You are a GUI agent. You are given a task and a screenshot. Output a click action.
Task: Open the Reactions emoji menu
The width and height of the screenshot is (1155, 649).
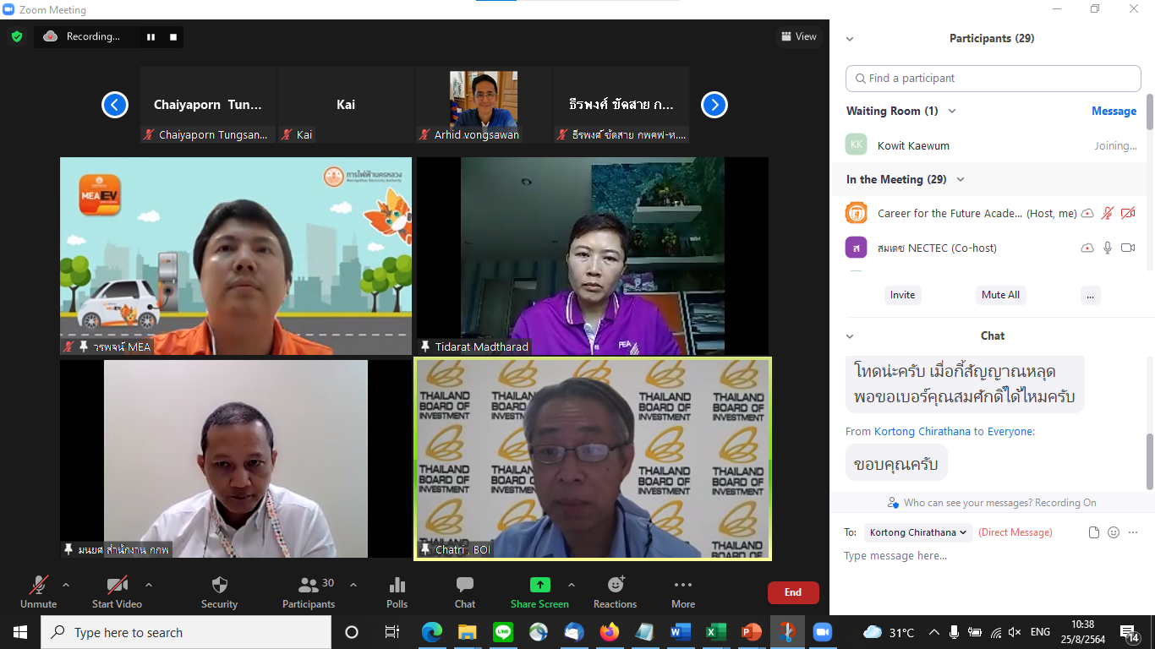[615, 591]
